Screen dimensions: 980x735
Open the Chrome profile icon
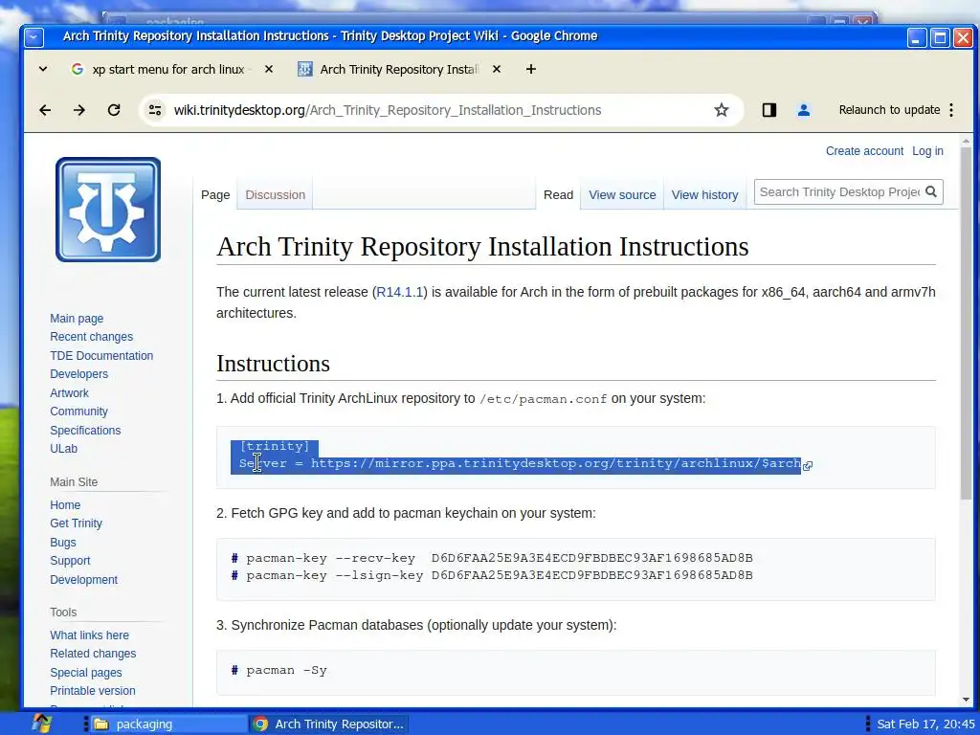pyautogui.click(x=804, y=111)
